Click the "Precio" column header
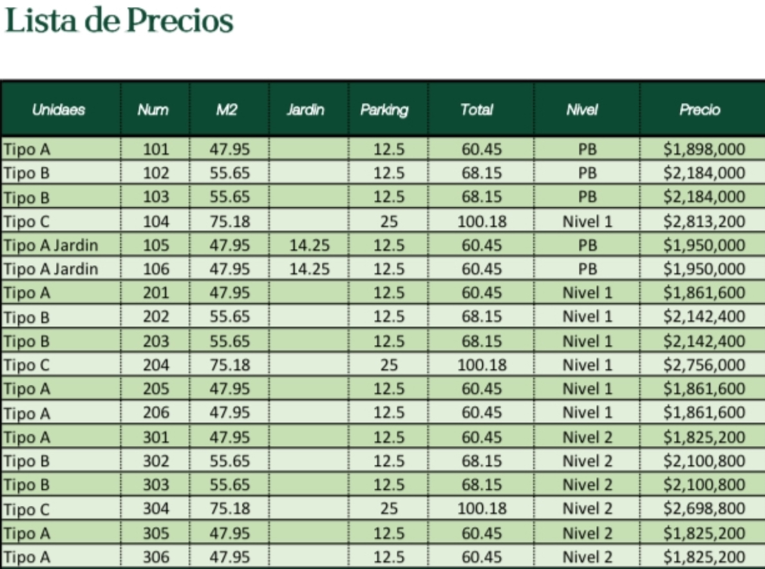The width and height of the screenshot is (765, 569). [x=700, y=109]
